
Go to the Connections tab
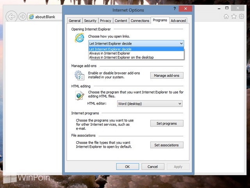click(x=140, y=21)
